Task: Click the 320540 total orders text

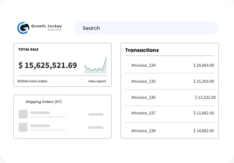Action: tap(32, 81)
